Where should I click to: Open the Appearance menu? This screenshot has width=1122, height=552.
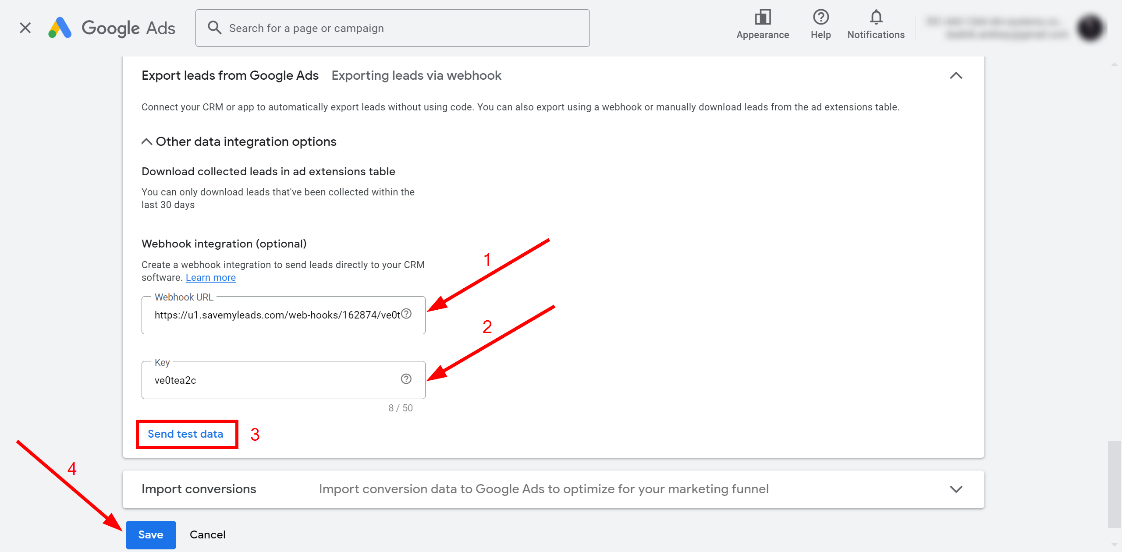click(x=763, y=25)
